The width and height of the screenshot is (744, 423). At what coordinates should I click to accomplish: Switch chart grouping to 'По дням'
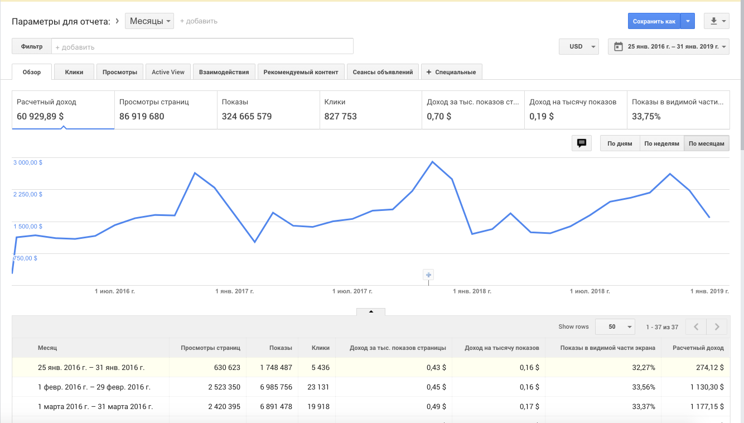pos(620,143)
